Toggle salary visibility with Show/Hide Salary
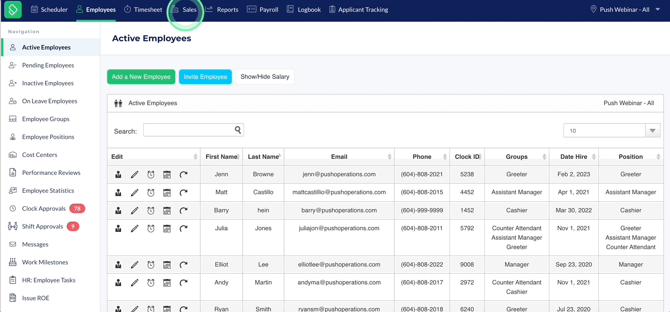Image resolution: width=670 pixels, height=312 pixels. tap(265, 77)
